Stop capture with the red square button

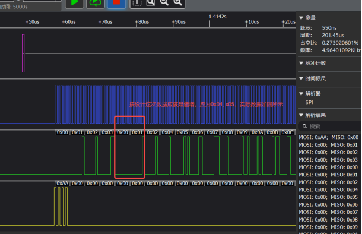[x=116, y=3]
